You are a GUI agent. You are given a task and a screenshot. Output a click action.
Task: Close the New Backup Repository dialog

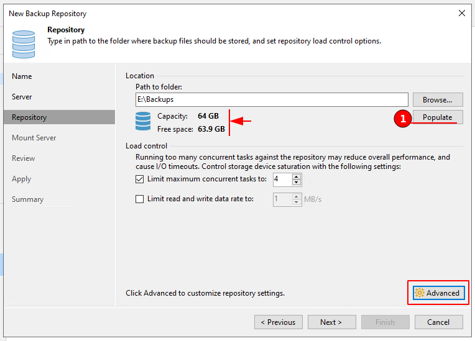pyautogui.click(x=461, y=13)
